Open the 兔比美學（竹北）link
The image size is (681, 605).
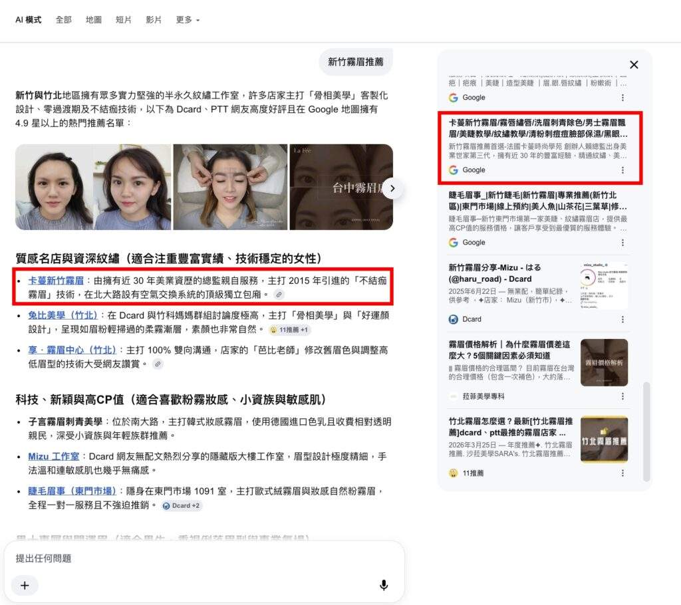click(x=63, y=315)
